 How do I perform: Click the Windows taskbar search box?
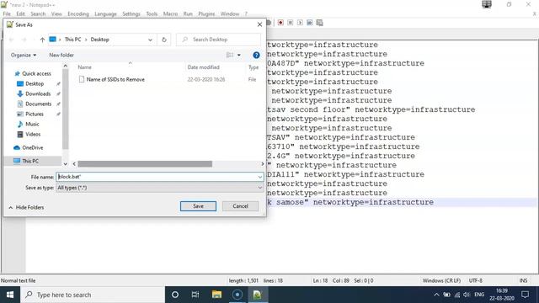pyautogui.click(x=92, y=295)
